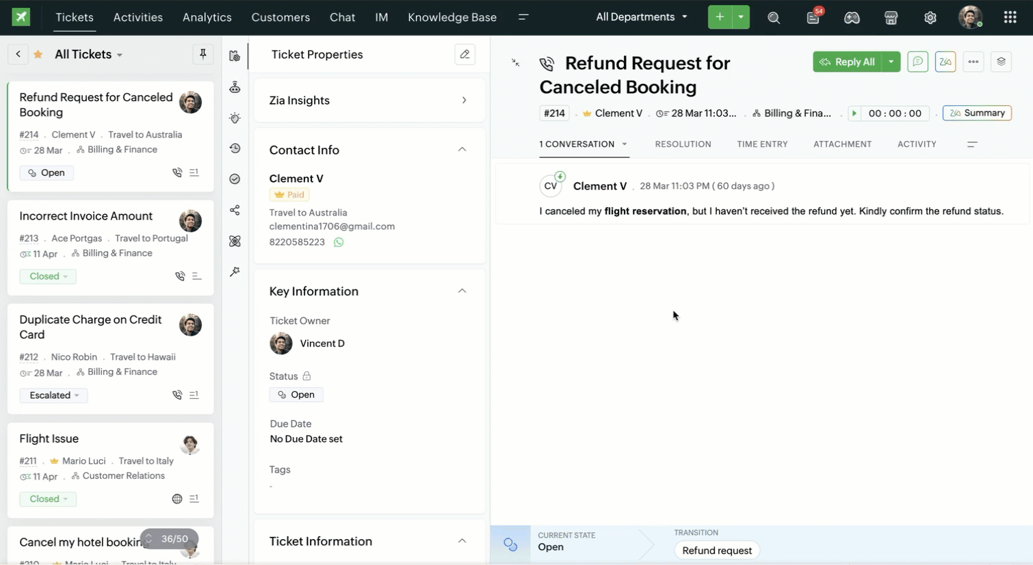The image size is (1033, 565).
Task: Open the apps grid launcher
Action: [1010, 17]
